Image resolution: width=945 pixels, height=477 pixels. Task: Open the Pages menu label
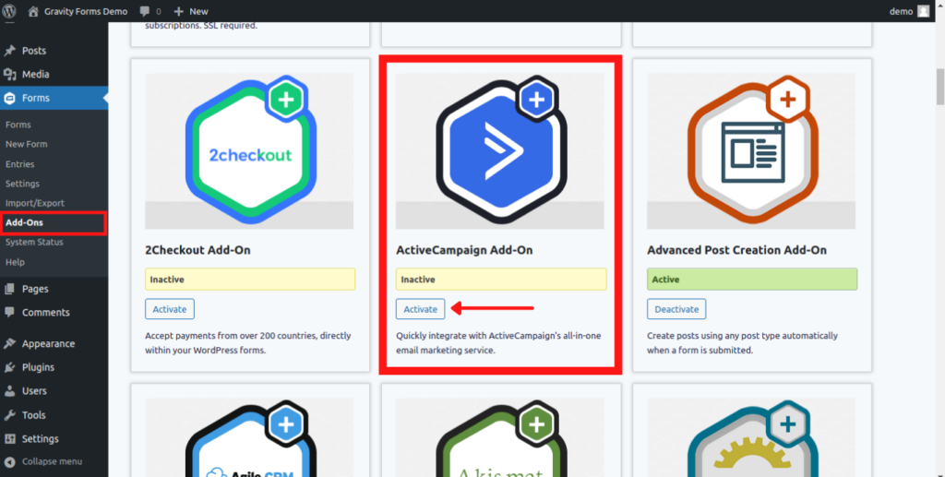pyautogui.click(x=35, y=289)
